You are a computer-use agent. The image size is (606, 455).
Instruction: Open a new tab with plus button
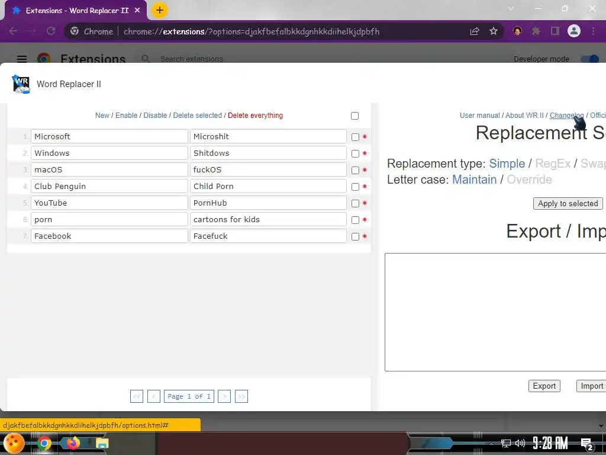point(160,10)
